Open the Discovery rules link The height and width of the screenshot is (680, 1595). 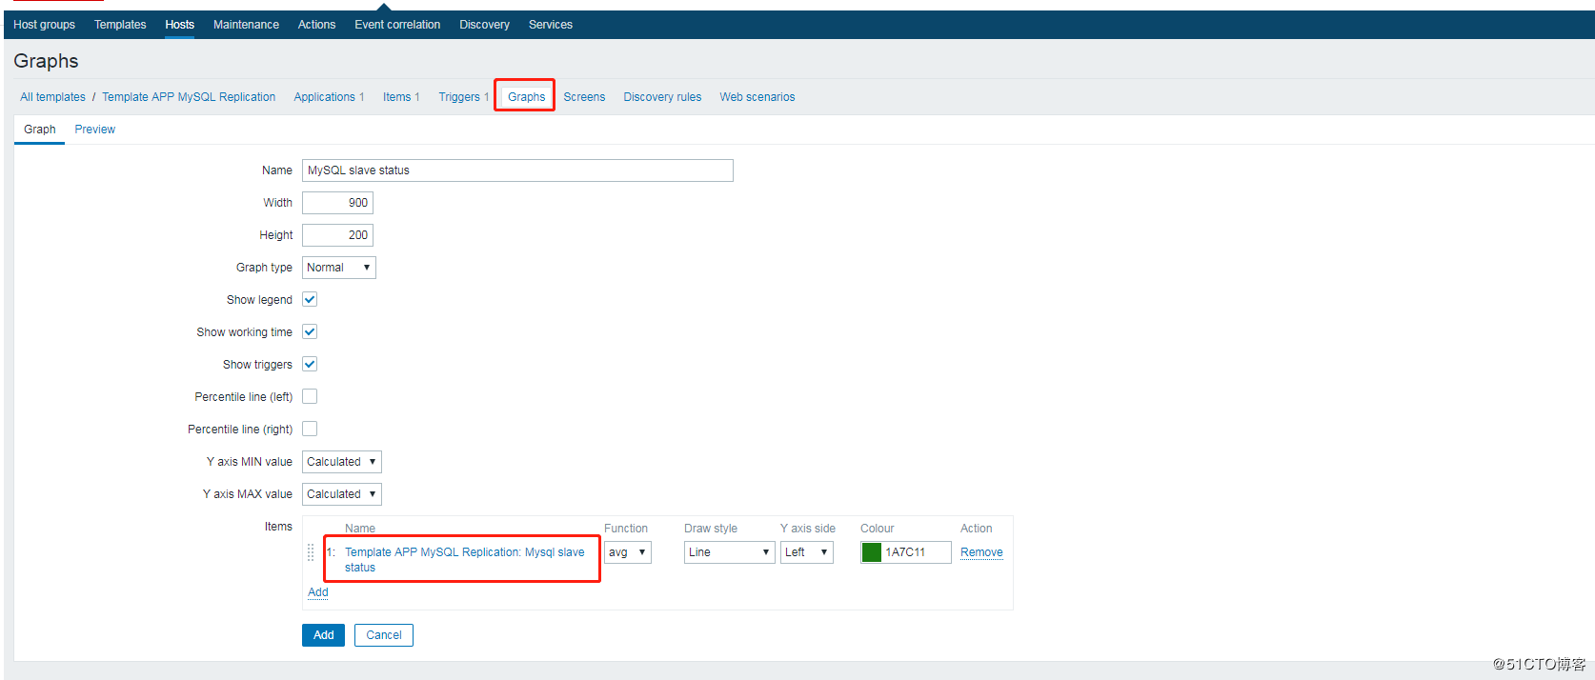coord(662,97)
